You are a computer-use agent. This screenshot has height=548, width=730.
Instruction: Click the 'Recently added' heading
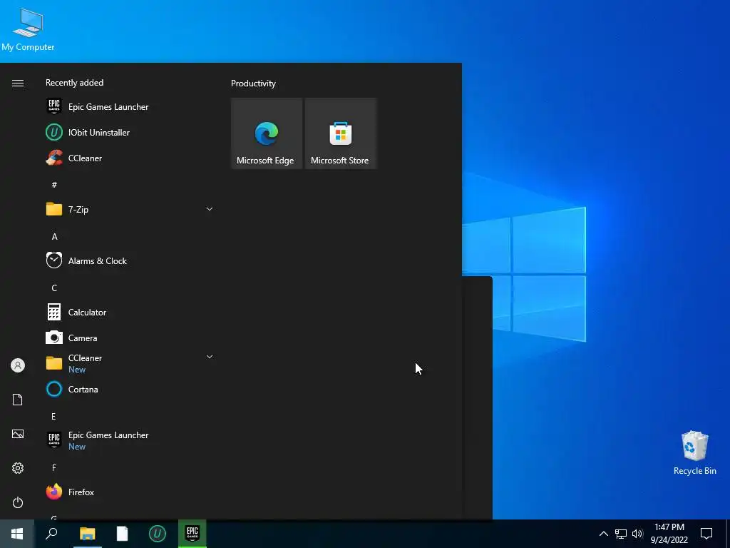pos(74,83)
